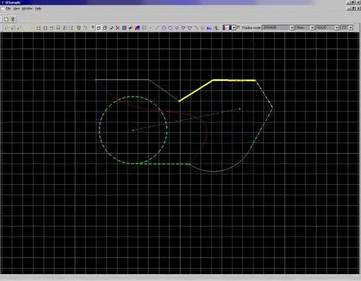The height and width of the screenshot is (281, 361).
Task: Click the round target snap icon
Action: [79, 28]
